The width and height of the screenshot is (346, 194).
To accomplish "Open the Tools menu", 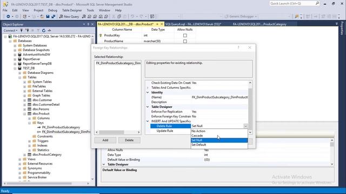I will click(x=90, y=10).
